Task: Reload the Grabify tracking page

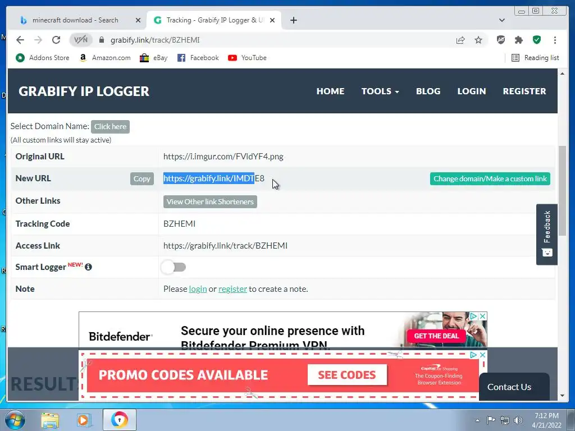Action: point(56,40)
